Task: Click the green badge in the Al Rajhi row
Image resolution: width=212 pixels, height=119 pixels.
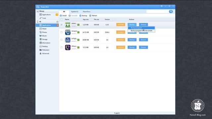Action: tap(79, 40)
